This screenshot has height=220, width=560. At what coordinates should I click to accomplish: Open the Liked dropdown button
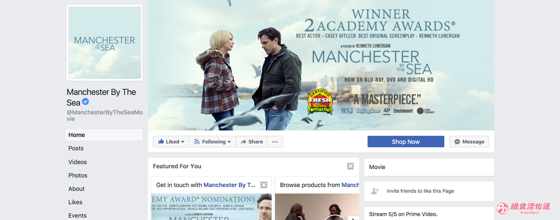point(171,142)
